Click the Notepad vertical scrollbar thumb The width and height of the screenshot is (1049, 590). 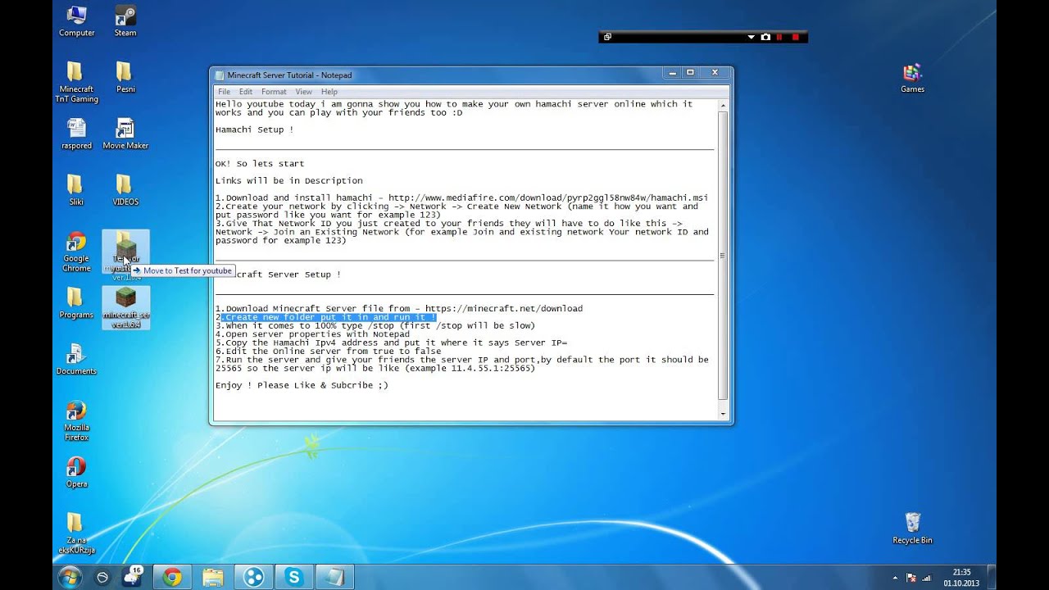pyautogui.click(x=723, y=256)
